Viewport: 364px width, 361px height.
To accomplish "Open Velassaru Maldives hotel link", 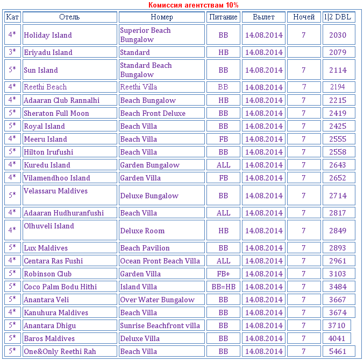I will pos(55,191).
